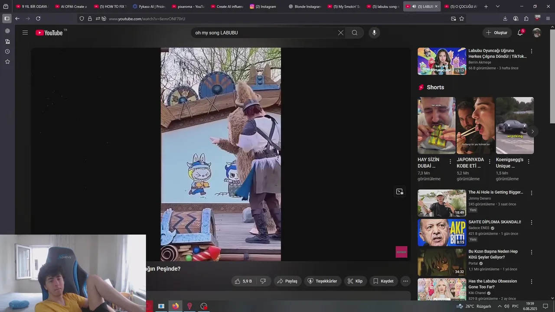This screenshot has width=555, height=312.
Task: Open 'The Ai Hole is Getting Bigger' video
Action: click(442, 203)
